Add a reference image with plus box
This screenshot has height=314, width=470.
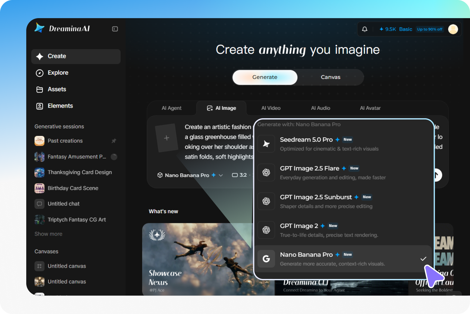pos(167,138)
